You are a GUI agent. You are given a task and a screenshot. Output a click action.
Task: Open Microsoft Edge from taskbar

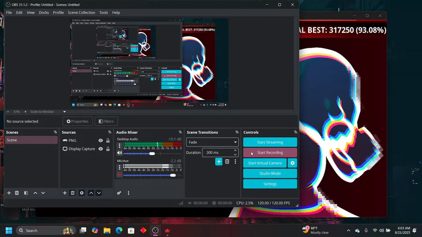click(119, 230)
